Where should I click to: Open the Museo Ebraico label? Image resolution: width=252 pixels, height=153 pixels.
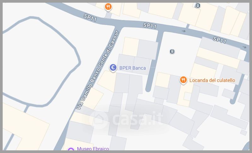93,149
